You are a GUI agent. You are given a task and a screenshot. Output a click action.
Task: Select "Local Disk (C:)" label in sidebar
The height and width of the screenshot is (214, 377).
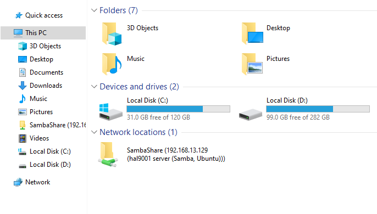(50, 151)
